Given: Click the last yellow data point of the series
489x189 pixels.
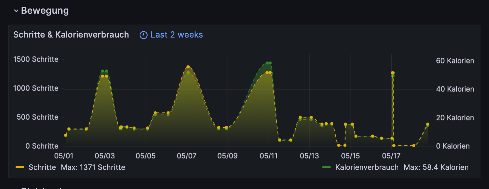Looking at the screenshot, I should [x=428, y=124].
